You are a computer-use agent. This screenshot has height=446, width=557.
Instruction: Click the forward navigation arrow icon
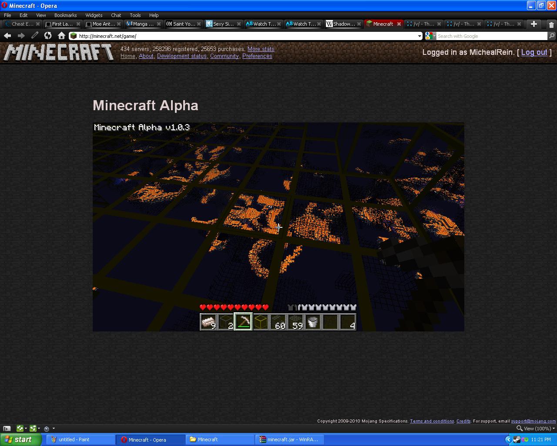click(x=20, y=36)
